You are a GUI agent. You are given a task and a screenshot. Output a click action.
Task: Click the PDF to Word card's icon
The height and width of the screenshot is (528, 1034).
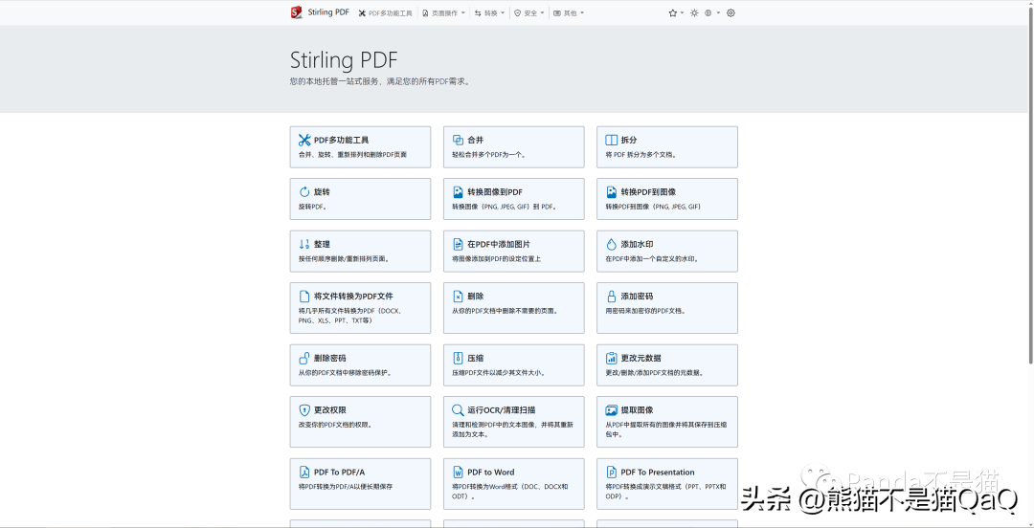coord(458,472)
